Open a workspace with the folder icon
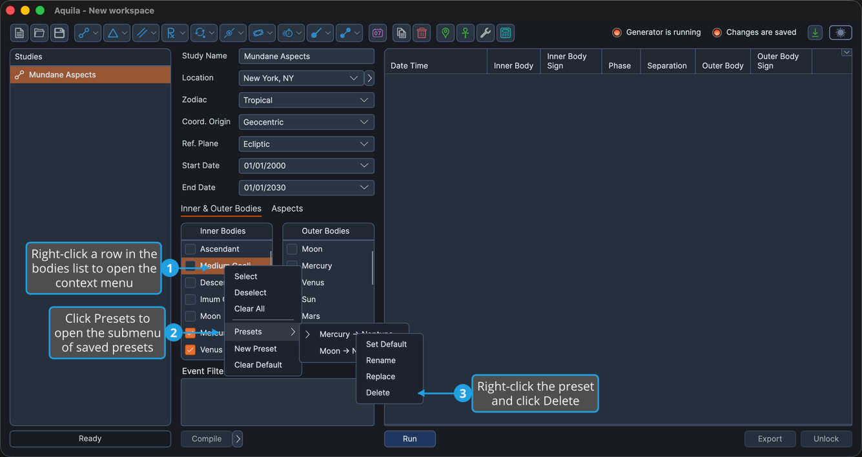The height and width of the screenshot is (457, 862). [39, 33]
